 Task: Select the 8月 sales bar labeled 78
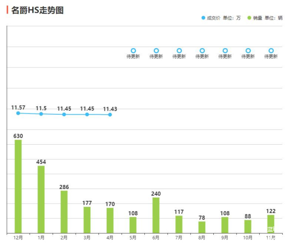pyautogui.click(x=202, y=227)
